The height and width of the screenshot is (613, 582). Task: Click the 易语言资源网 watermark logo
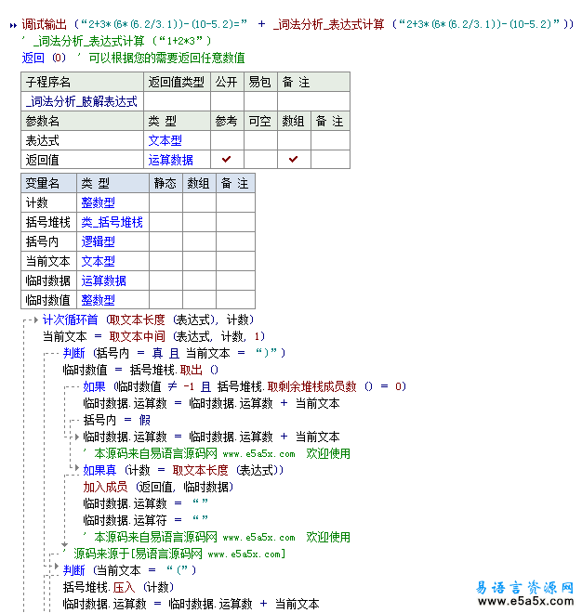524,593
